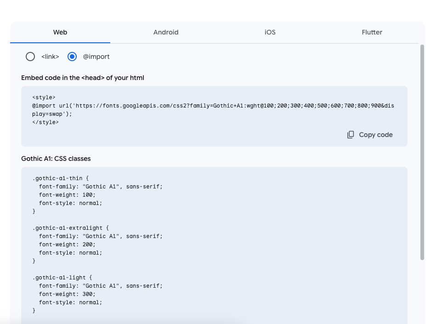The width and height of the screenshot is (442, 324).
Task: Switch to the Web tab
Action: point(60,32)
